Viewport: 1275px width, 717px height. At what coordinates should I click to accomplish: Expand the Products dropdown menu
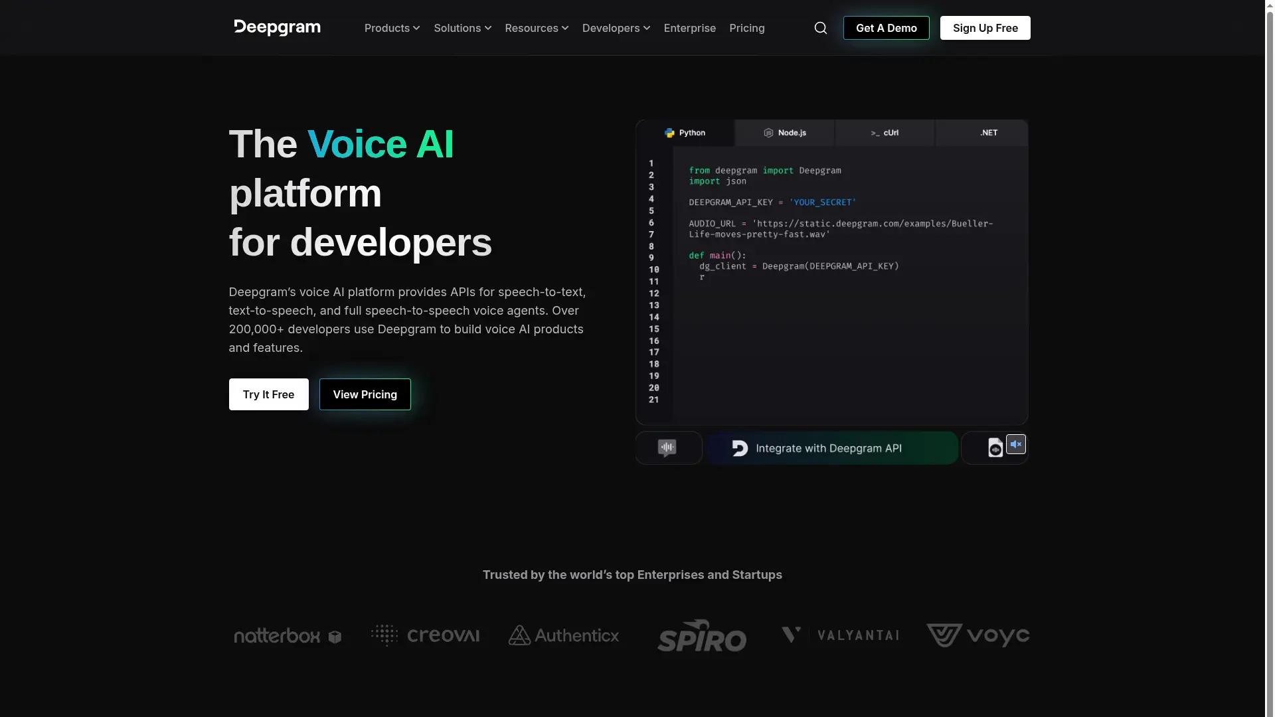pyautogui.click(x=392, y=28)
